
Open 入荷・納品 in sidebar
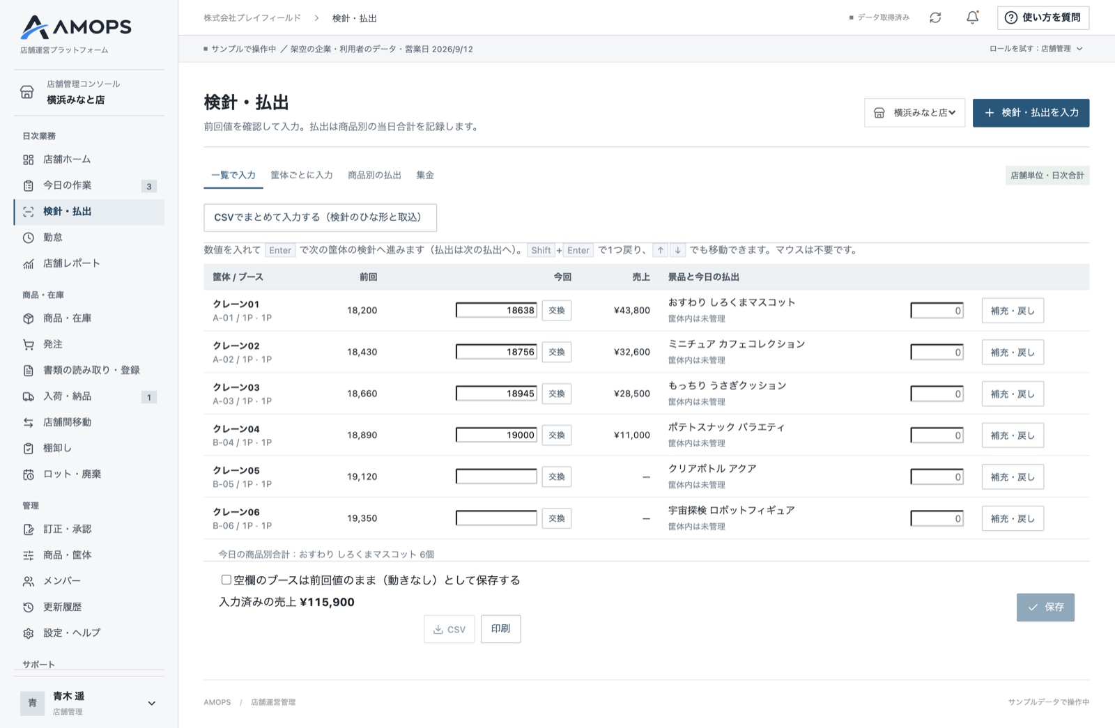pyautogui.click(x=89, y=396)
